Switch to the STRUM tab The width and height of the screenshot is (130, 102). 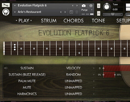49,21
